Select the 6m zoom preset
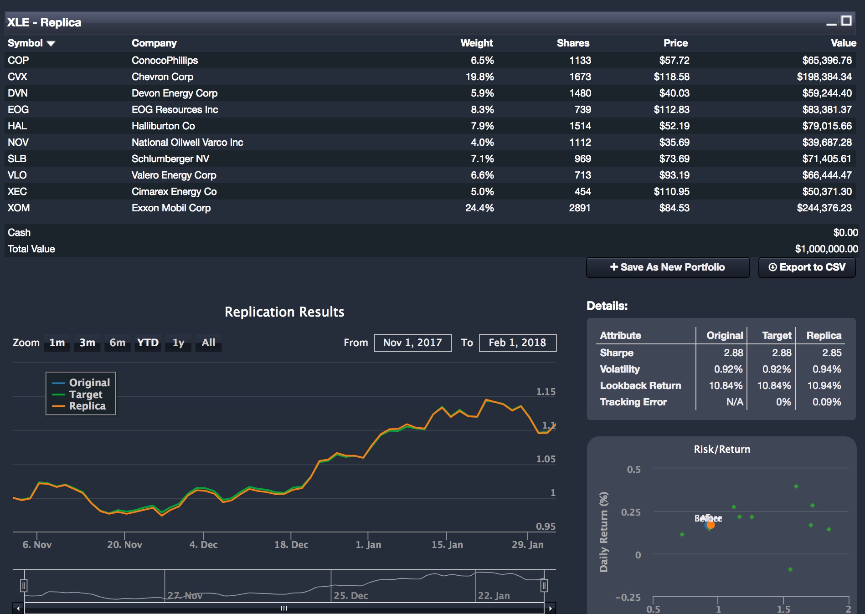The width and height of the screenshot is (865, 614). coord(117,343)
